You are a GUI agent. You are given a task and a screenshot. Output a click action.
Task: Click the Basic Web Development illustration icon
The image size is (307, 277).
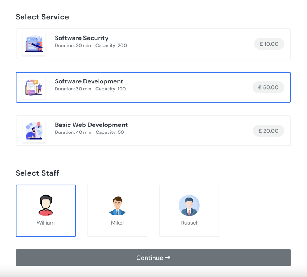pos(34,131)
